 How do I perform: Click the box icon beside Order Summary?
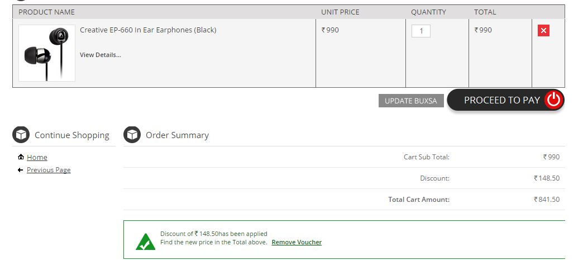[132, 135]
